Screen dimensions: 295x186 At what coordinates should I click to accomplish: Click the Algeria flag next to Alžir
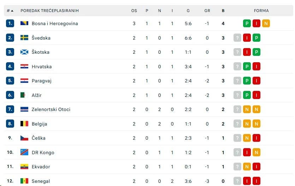pyautogui.click(x=23, y=95)
